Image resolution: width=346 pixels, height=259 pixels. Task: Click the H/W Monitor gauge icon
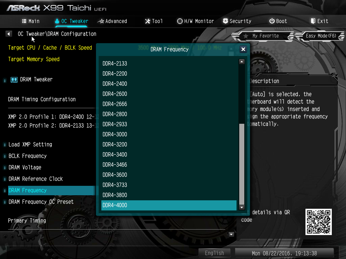tap(180, 21)
